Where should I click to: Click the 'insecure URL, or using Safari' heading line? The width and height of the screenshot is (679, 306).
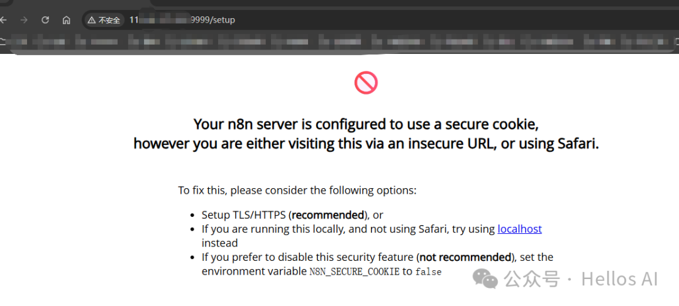(x=366, y=144)
